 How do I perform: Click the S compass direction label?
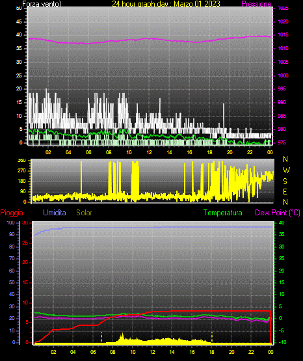[285, 181]
